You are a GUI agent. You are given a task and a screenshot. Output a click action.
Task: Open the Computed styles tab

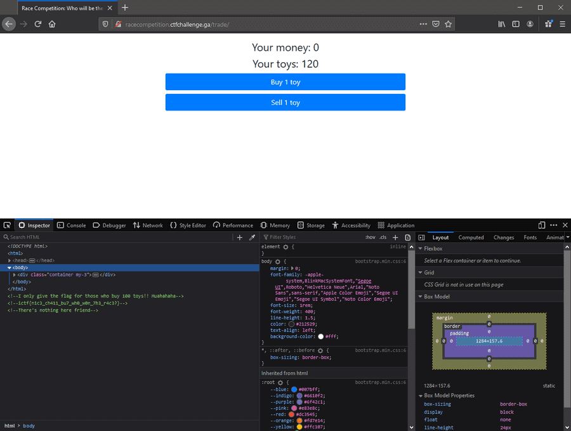pyautogui.click(x=471, y=237)
